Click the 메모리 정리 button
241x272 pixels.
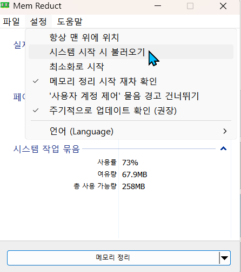[113, 258]
